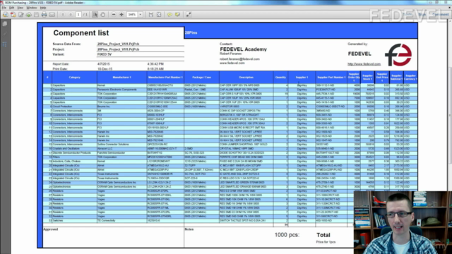Select the Highlight text tool

click(x=177, y=14)
